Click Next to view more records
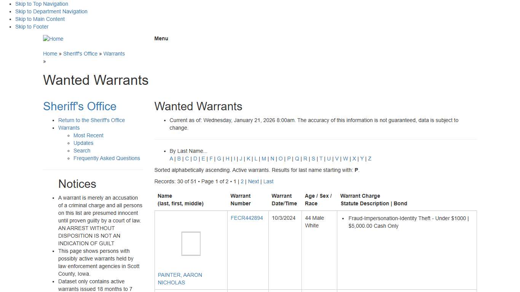Image resolution: width=520 pixels, height=292 pixels. pos(253,181)
